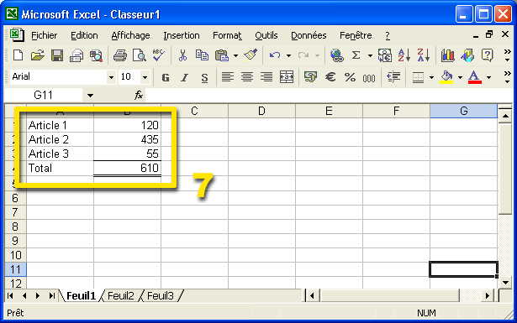517x323 pixels.
Task: Switch to the Feuil2 sheet tab
Action: coord(121,295)
